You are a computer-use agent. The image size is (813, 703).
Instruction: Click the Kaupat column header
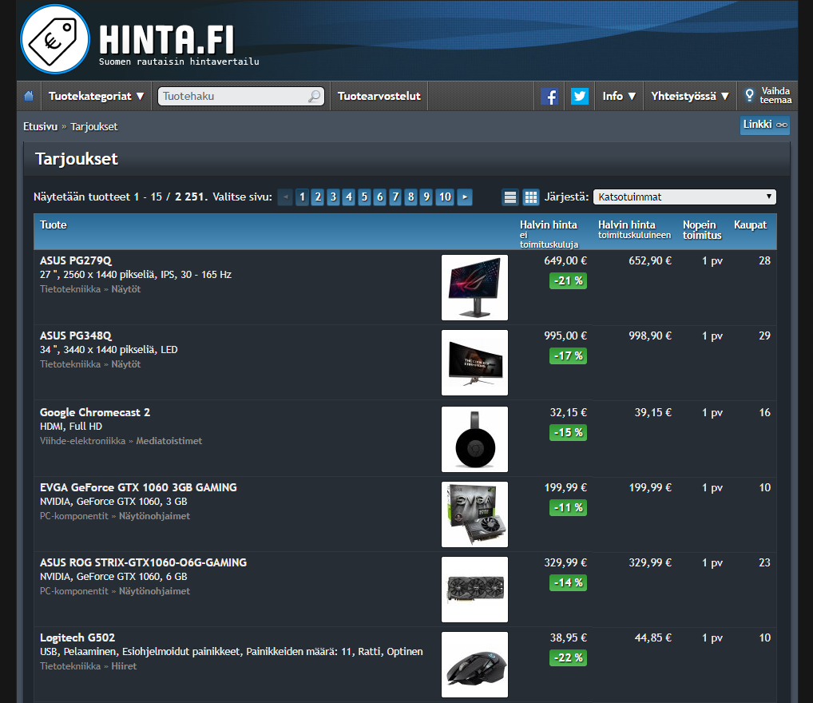coord(750,225)
